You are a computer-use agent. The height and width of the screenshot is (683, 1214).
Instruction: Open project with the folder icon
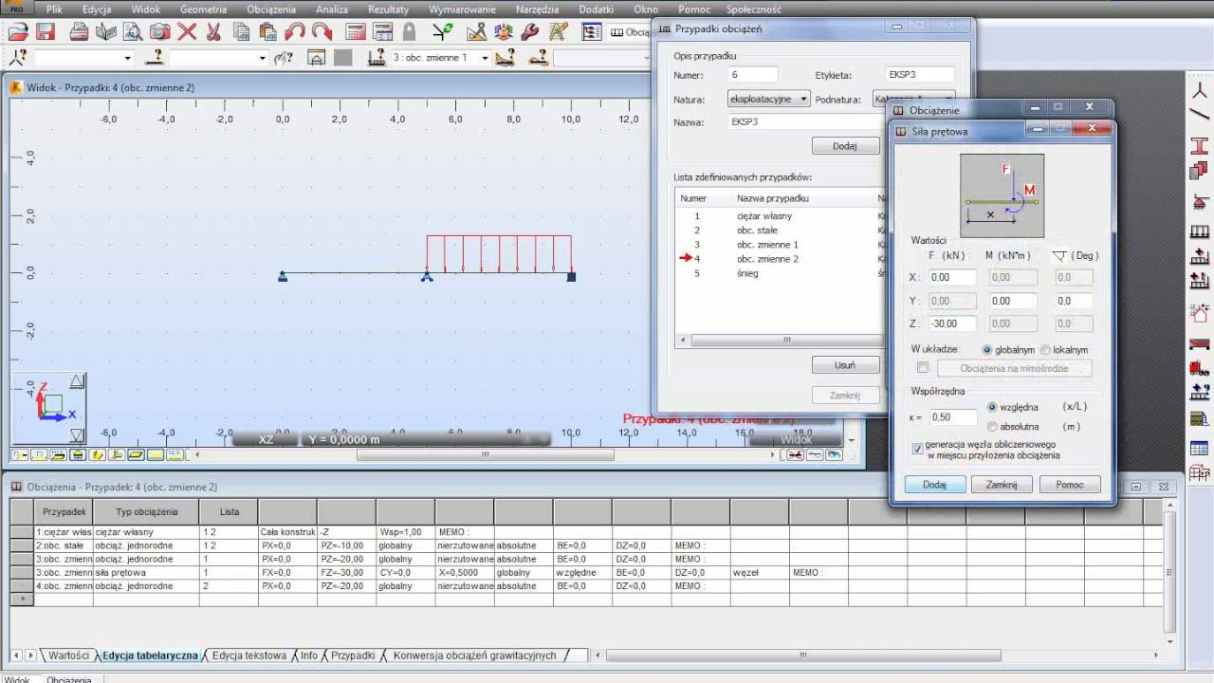tap(18, 31)
